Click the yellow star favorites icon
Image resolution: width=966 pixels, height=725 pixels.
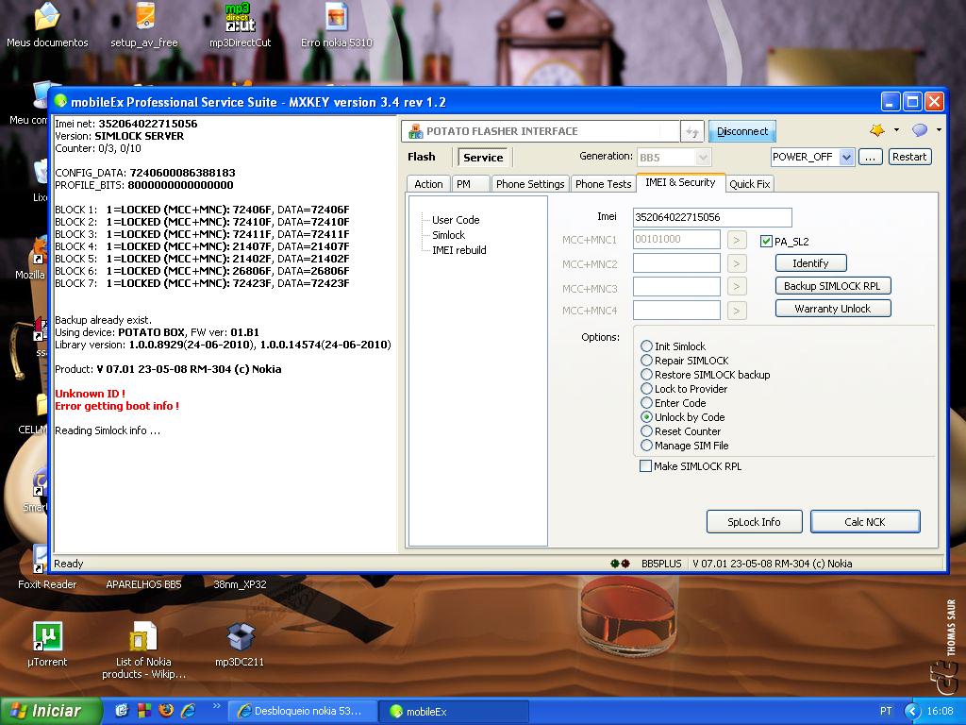tap(876, 130)
